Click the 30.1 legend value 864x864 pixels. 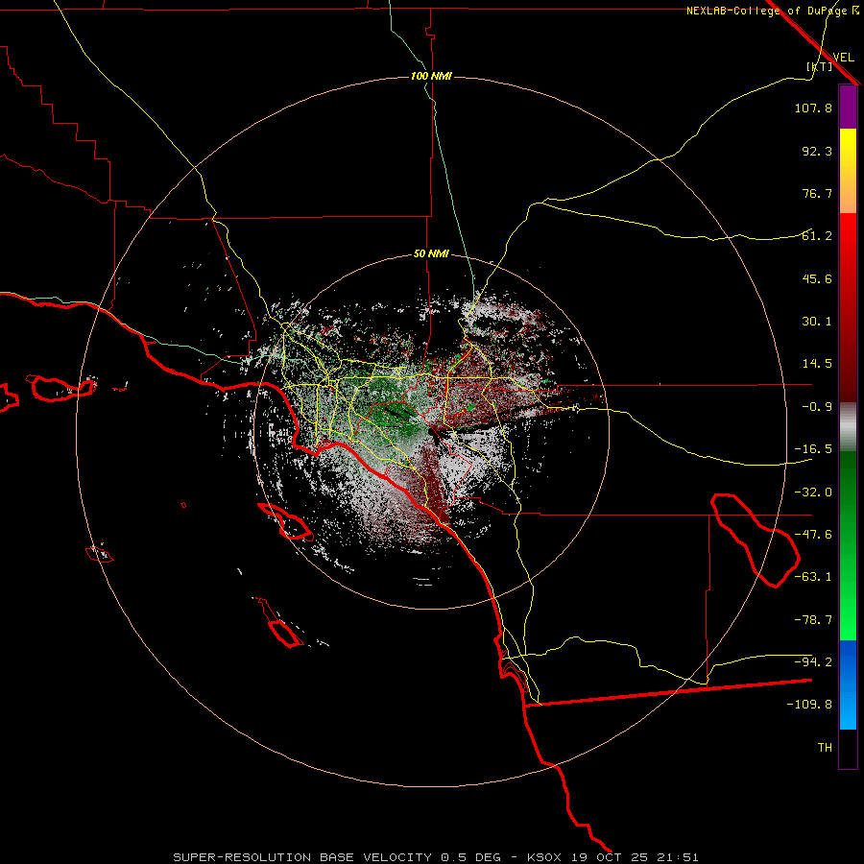point(817,322)
